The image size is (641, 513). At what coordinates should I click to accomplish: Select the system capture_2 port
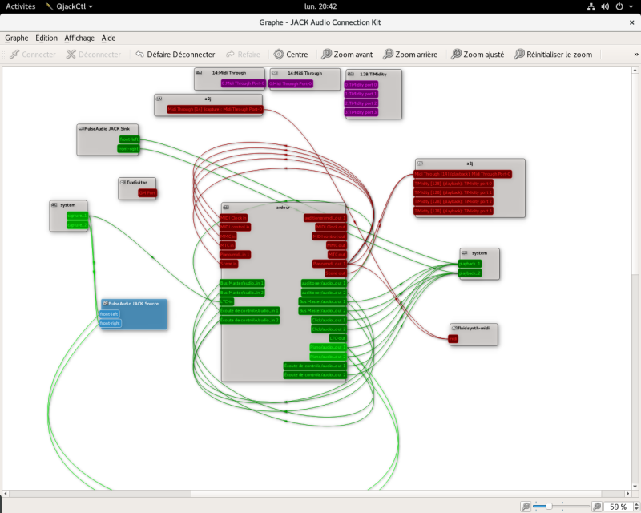pos(77,225)
